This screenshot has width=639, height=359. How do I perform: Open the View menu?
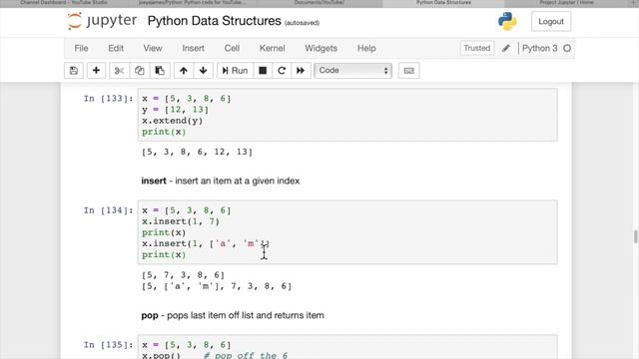(153, 48)
